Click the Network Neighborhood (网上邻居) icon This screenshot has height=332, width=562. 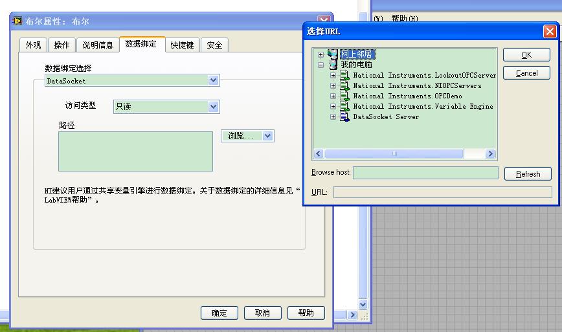tap(333, 54)
